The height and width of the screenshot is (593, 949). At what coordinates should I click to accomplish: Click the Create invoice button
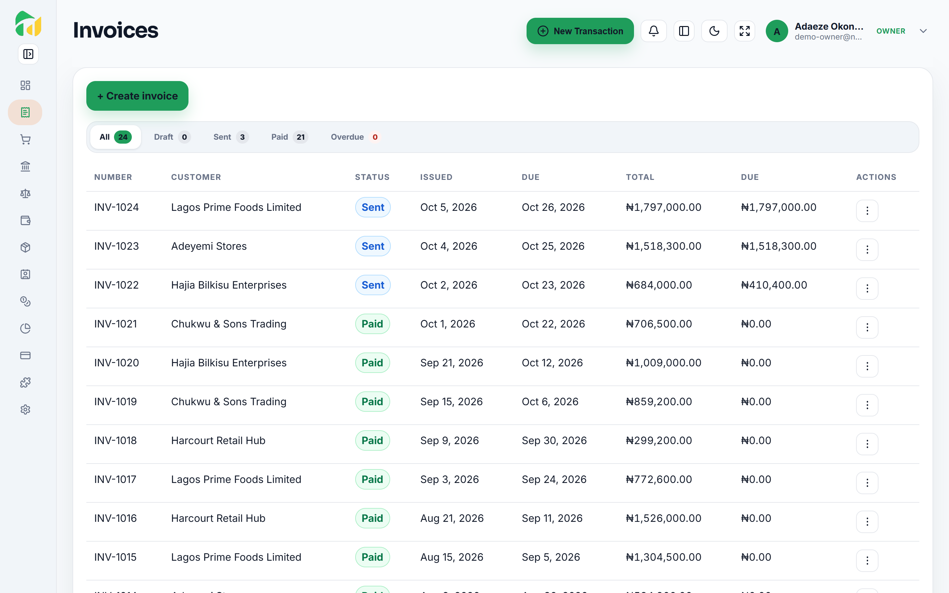[137, 96]
